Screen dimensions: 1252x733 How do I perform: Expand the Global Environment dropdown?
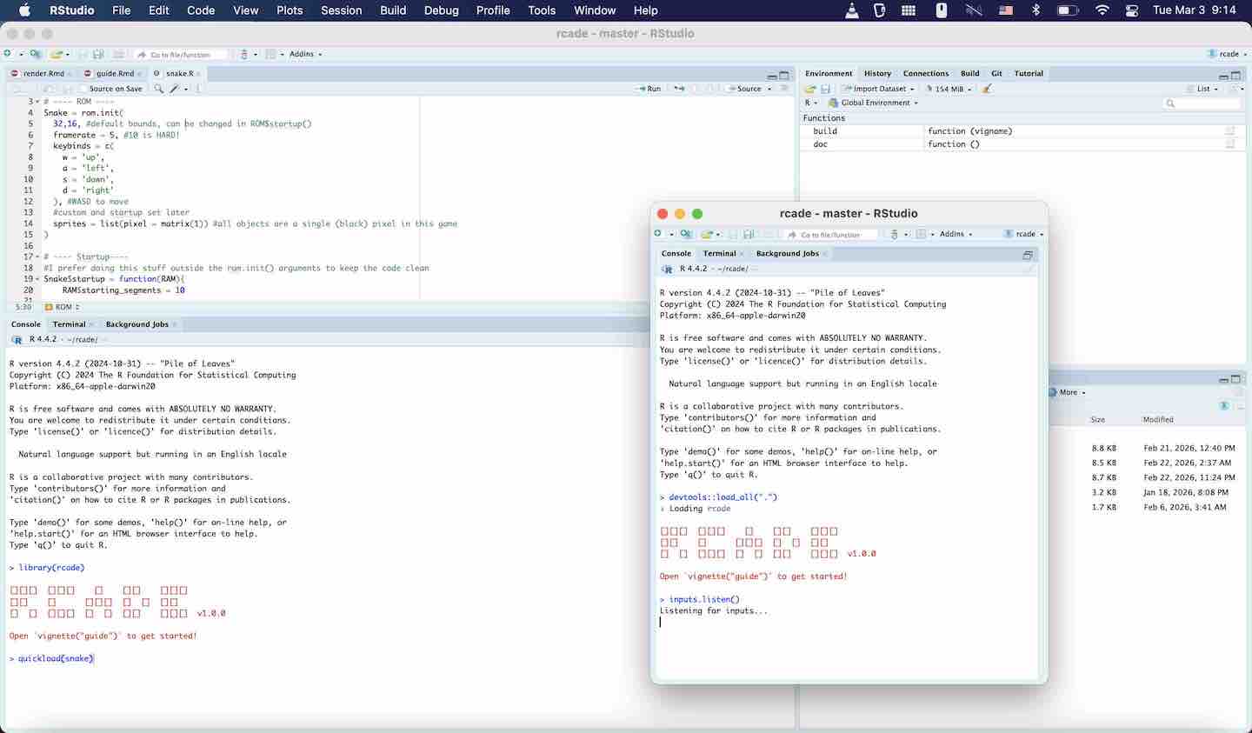pyautogui.click(x=879, y=103)
